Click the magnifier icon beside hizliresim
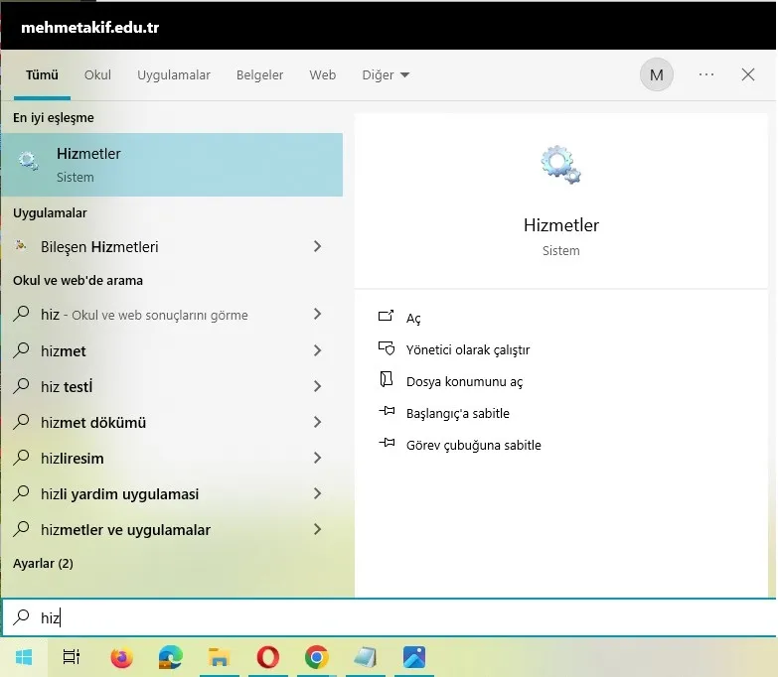 click(21, 458)
